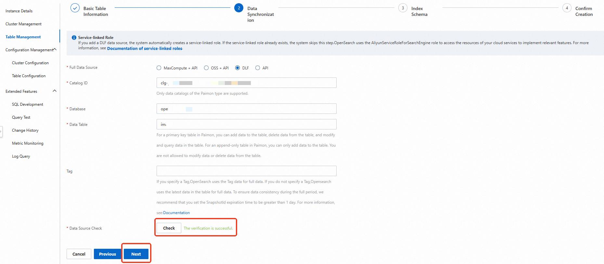Click the Basic Table Information step label
Screen dimensions: 604x264
96,11
